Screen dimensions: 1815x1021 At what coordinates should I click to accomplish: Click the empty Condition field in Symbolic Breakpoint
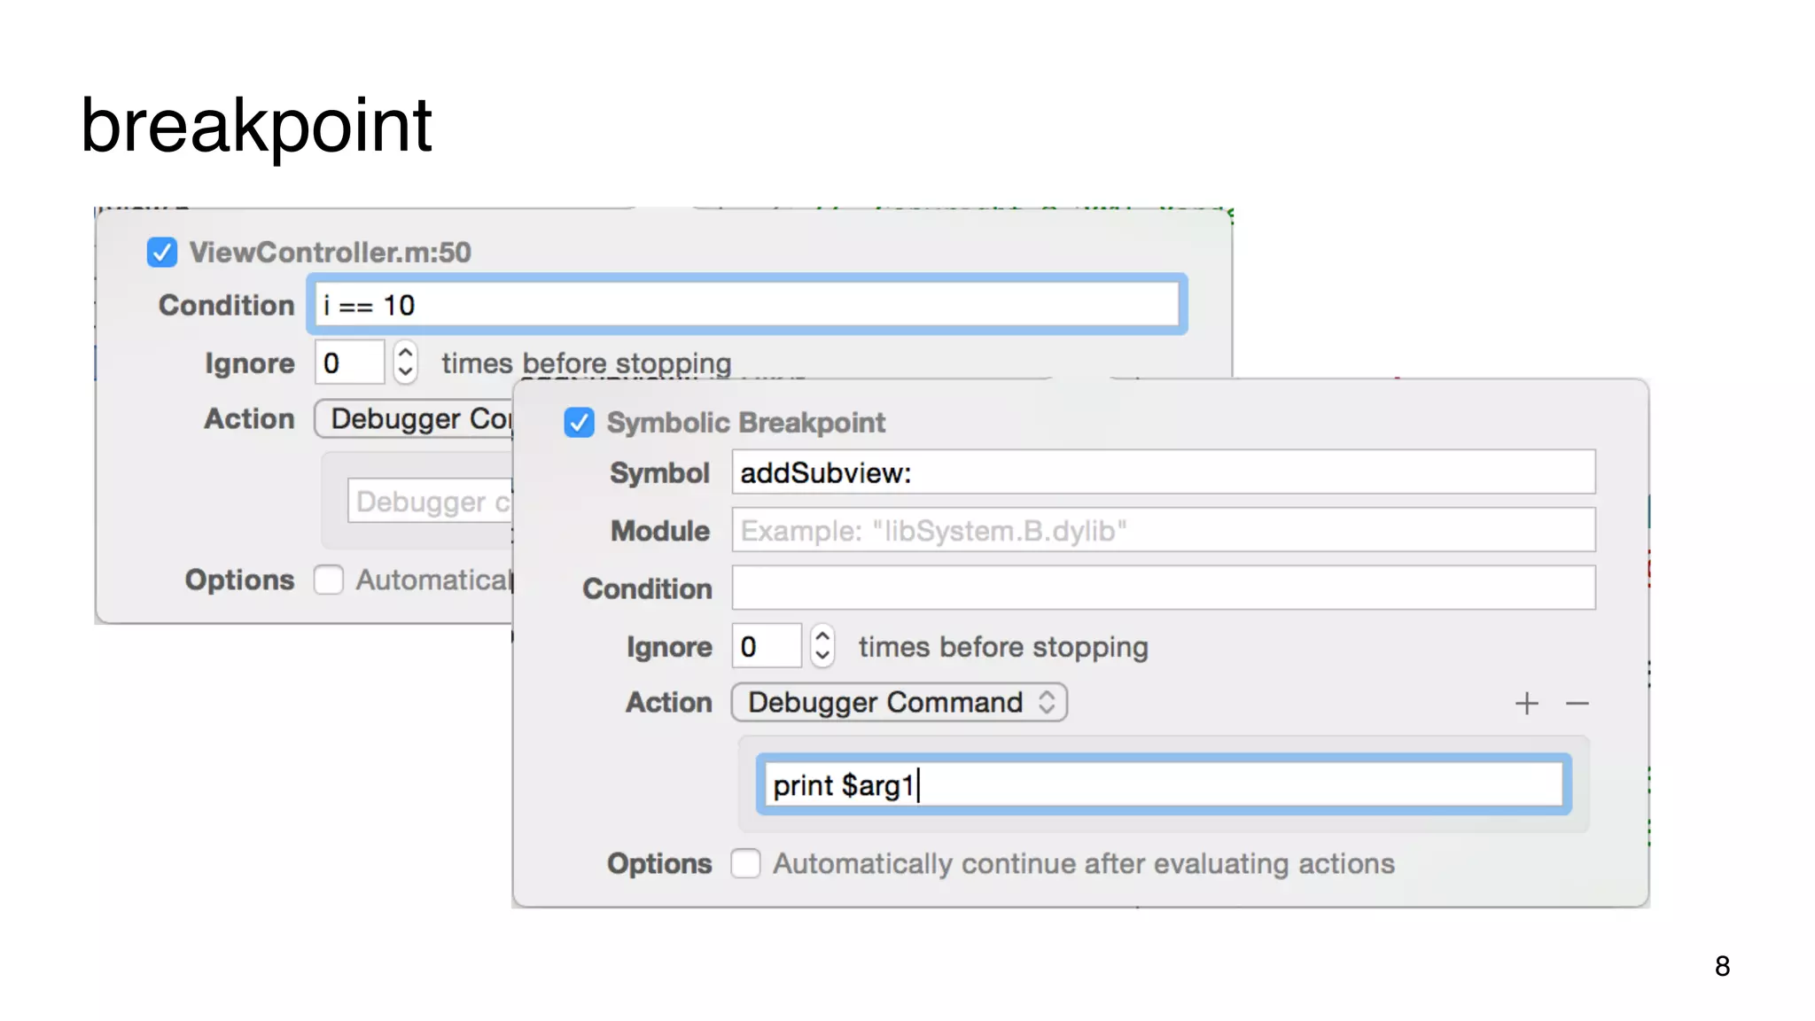1163,588
